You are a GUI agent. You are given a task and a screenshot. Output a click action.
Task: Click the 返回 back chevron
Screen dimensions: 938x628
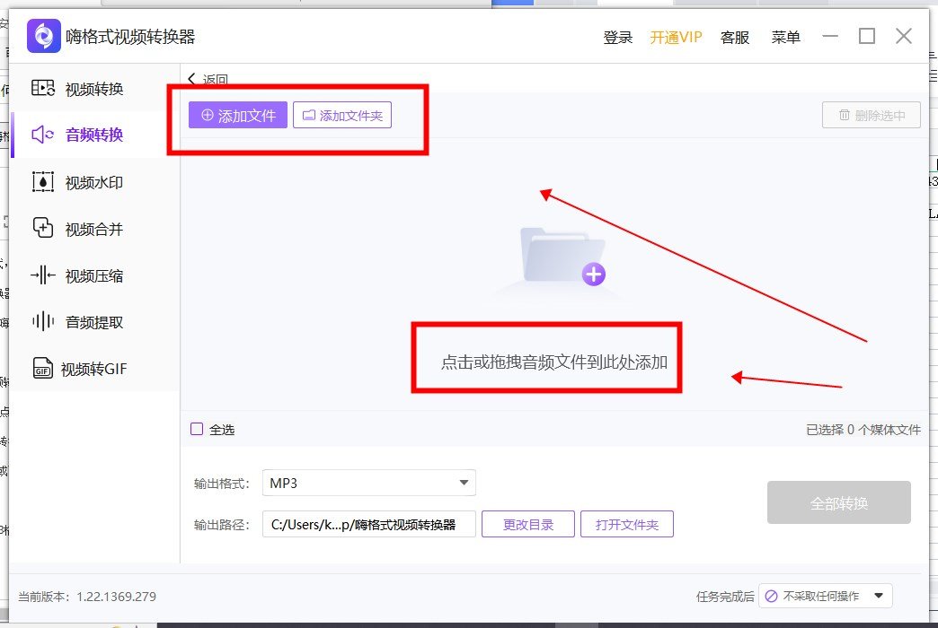point(192,79)
